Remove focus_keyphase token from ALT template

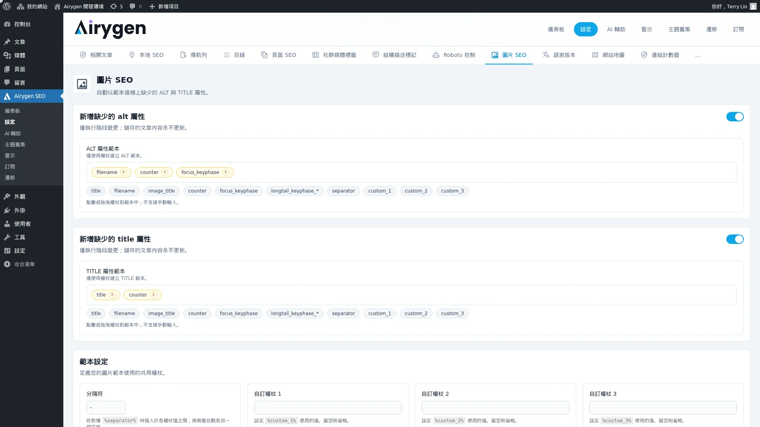coord(226,172)
